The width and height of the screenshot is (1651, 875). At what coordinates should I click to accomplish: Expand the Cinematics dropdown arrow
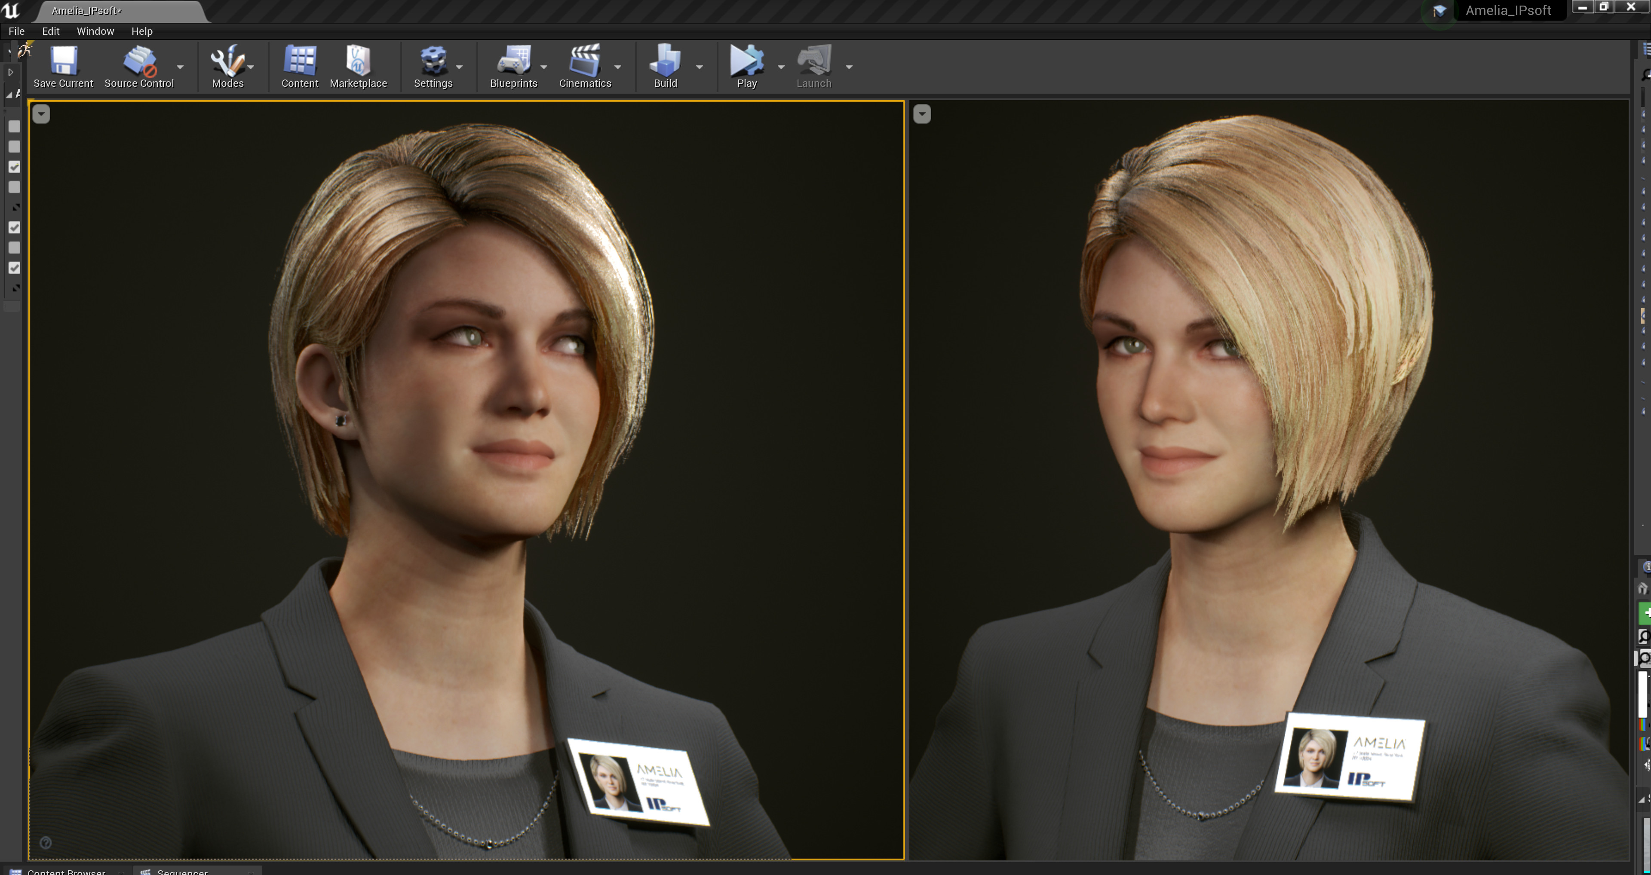[x=618, y=67]
